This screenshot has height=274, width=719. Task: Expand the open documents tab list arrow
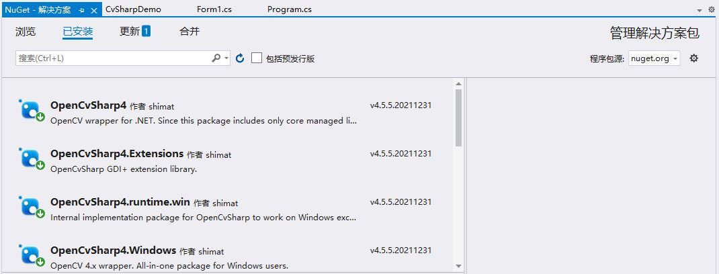pyautogui.click(x=700, y=10)
